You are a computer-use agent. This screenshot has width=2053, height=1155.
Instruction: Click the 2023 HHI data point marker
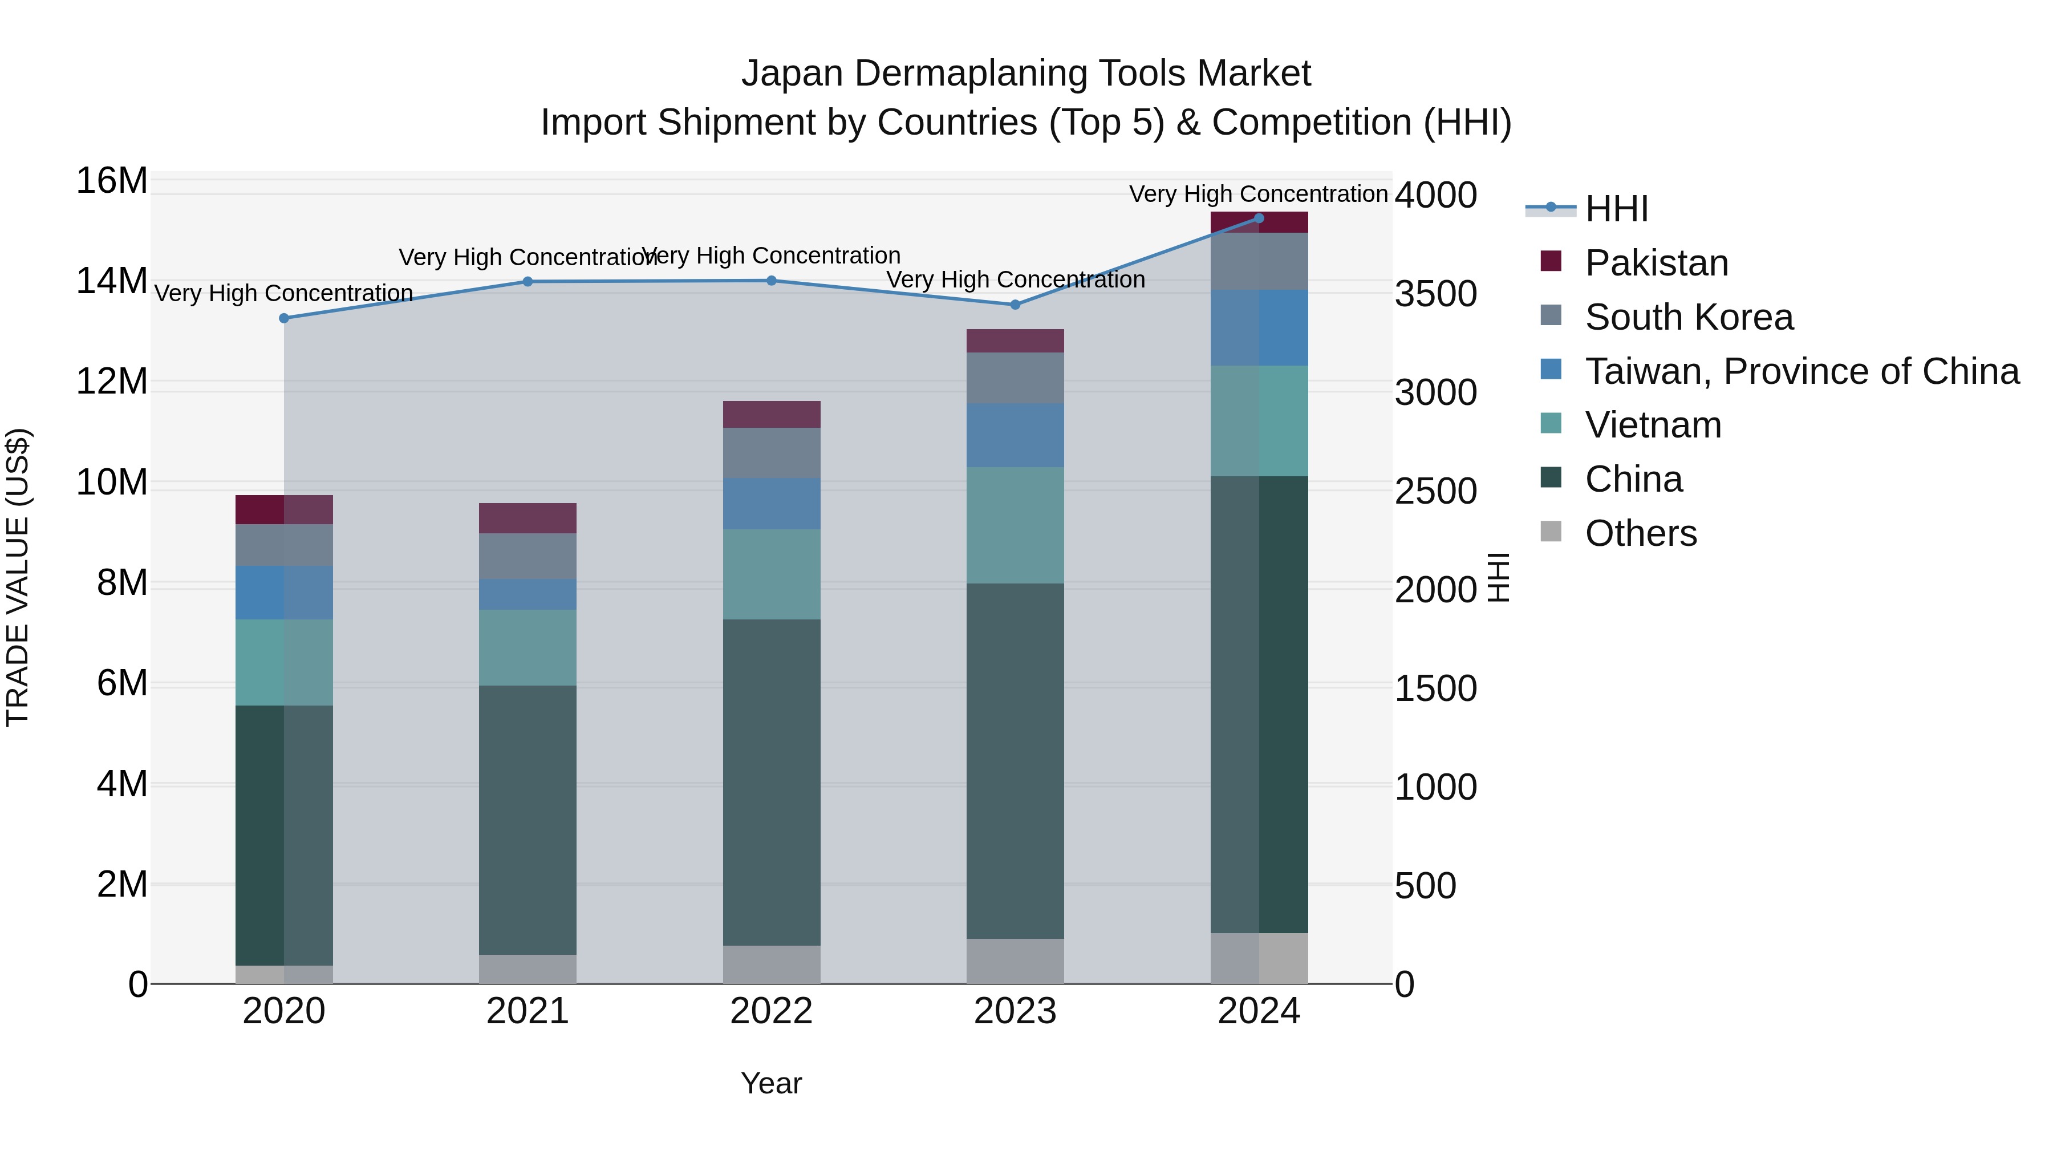(x=1015, y=305)
